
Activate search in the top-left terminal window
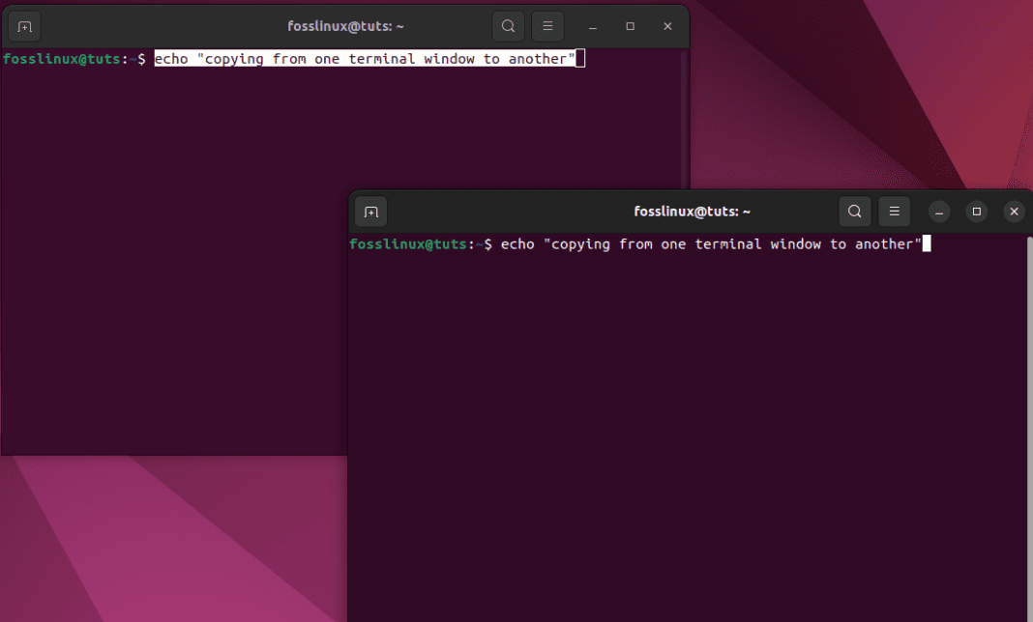[509, 26]
